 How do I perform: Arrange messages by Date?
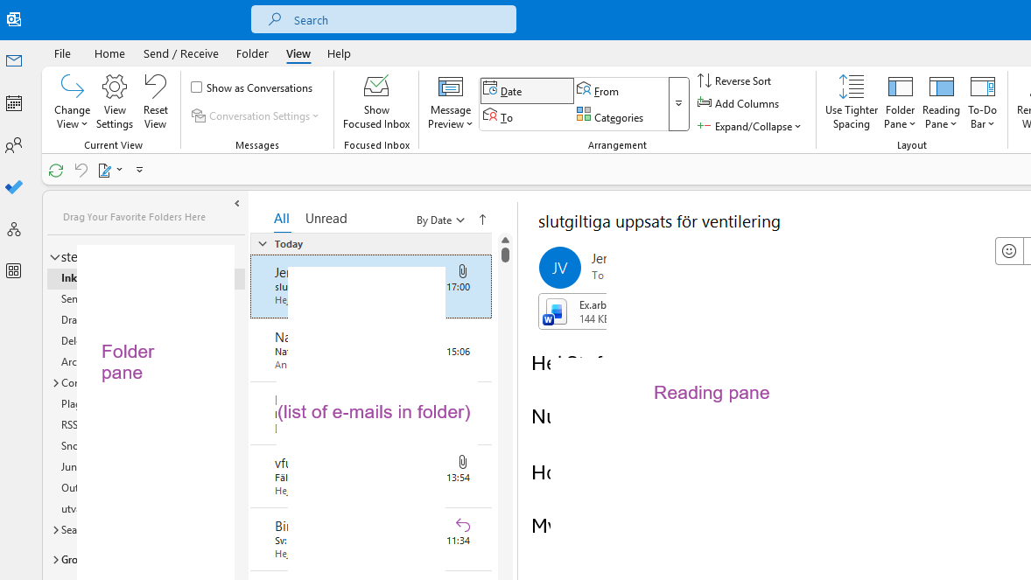click(527, 91)
